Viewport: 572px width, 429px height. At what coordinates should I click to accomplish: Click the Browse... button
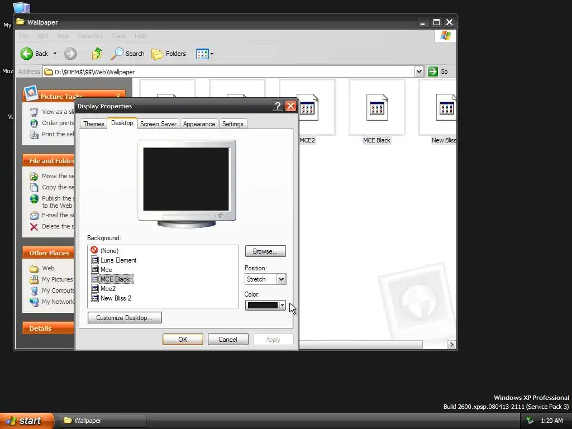pos(265,251)
